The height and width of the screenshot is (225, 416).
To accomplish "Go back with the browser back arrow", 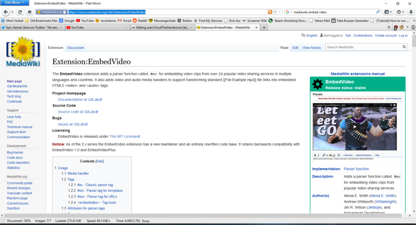I will (x=6, y=12).
